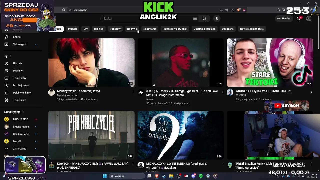Open options menu for MICHALCZYK video
320x180 pixels.
click(222, 164)
